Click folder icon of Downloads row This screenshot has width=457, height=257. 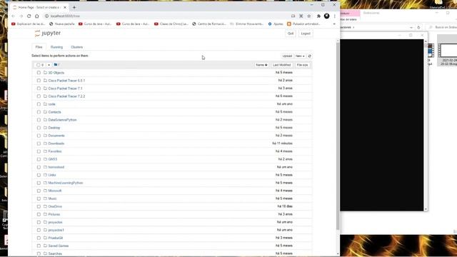(45, 143)
